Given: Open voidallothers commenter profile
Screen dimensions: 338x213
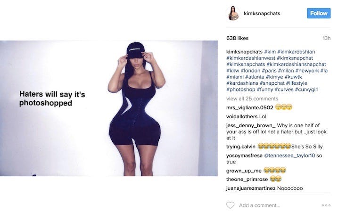Looking at the screenshot, I should coord(242,117).
